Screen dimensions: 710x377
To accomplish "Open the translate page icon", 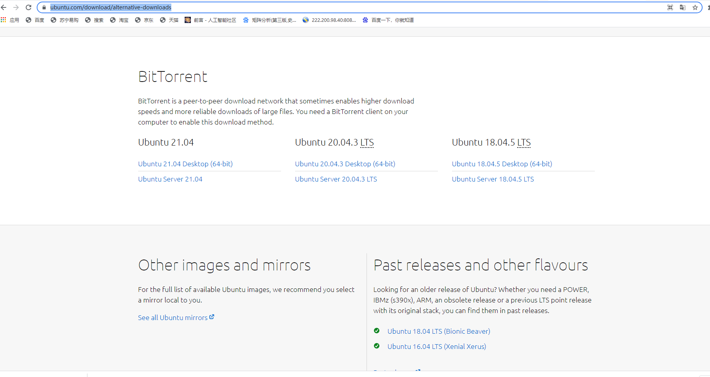I will tap(683, 7).
